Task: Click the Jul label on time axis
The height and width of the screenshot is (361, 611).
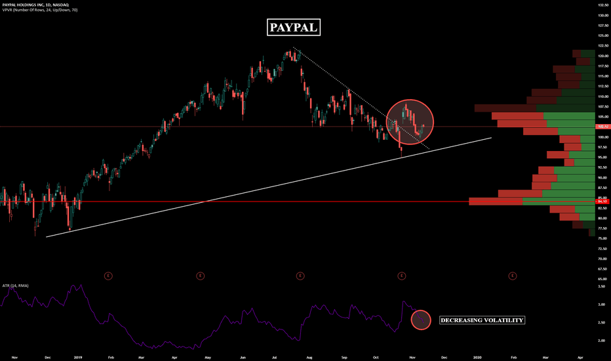Action: click(x=274, y=357)
